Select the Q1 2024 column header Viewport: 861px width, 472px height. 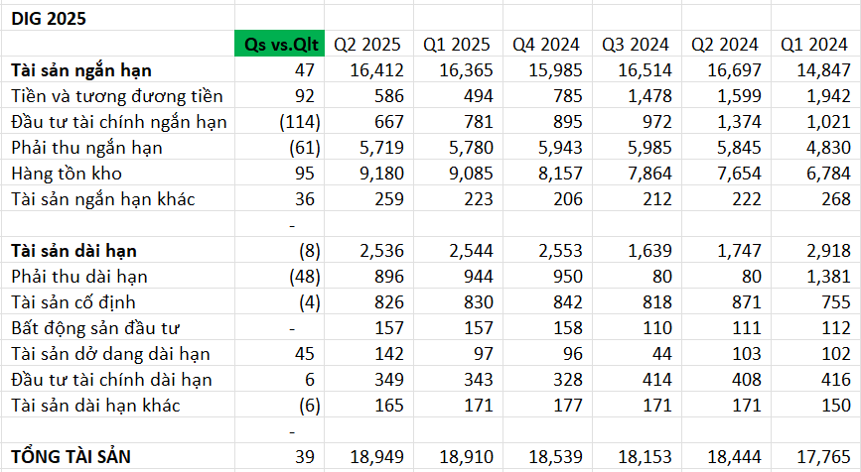[816, 44]
